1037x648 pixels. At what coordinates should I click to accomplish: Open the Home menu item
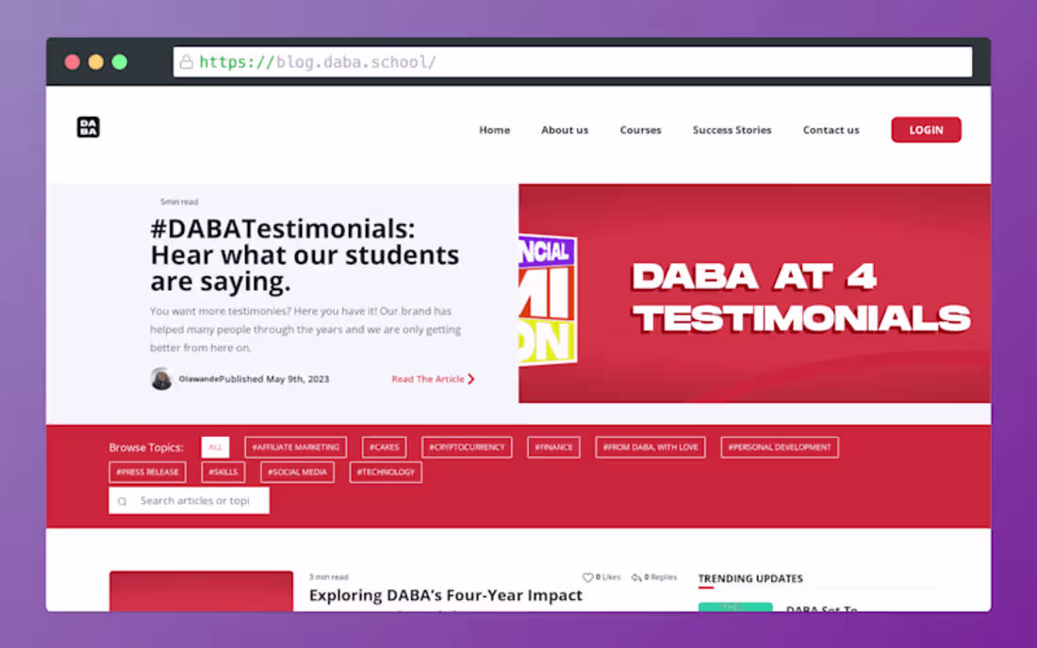[494, 130]
